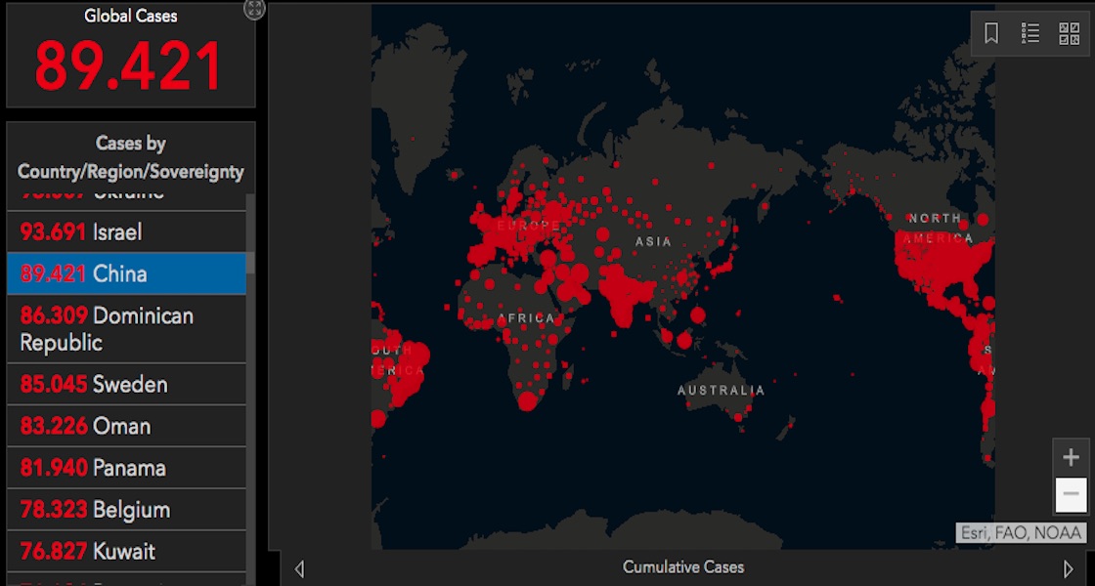Open the map legend list icon

click(x=1030, y=34)
